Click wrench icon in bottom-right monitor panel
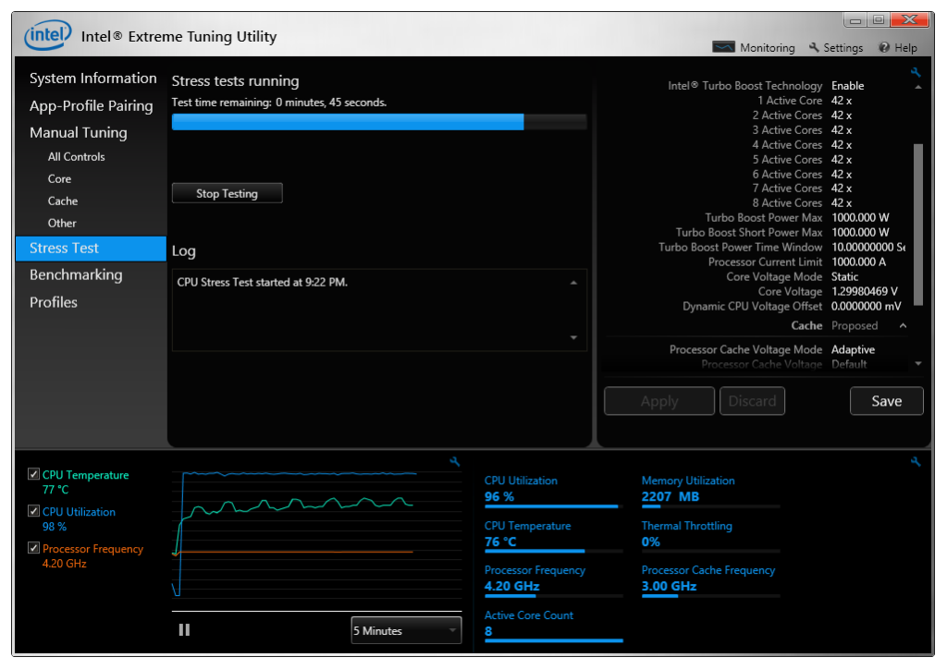The image size is (947, 669). (916, 461)
